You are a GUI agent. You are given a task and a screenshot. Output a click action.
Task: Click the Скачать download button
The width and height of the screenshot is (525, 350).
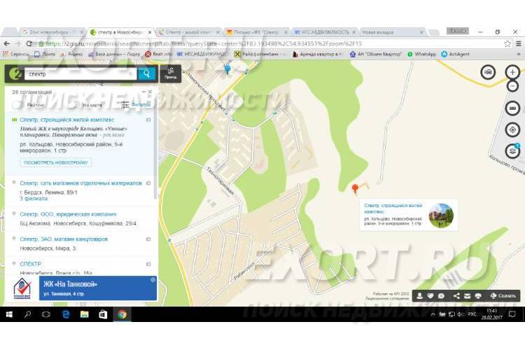coord(503,295)
